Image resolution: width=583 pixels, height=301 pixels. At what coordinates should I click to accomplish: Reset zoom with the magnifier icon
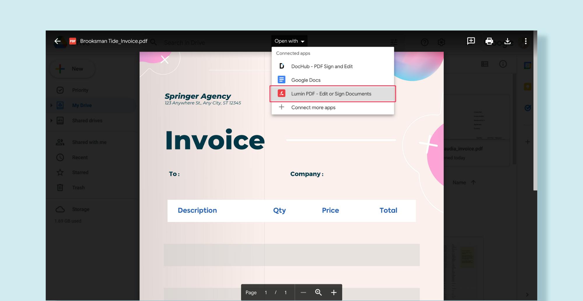coord(318,292)
